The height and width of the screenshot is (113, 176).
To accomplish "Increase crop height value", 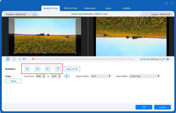I will pos(60,75).
